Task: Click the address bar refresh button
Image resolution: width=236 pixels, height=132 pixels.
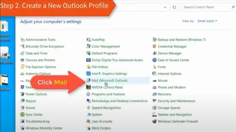Action: tap(174, 7)
